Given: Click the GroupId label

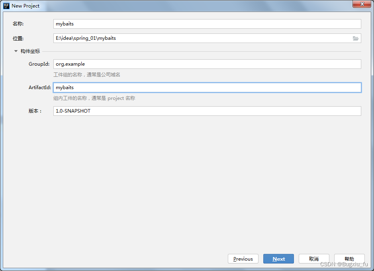Looking at the screenshot, I should 39,64.
